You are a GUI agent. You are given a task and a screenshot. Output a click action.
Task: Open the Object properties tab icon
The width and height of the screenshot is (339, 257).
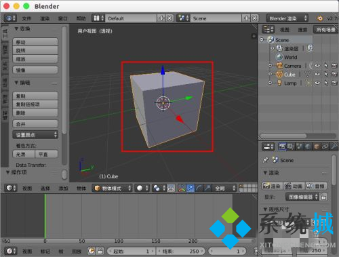click(x=317, y=146)
